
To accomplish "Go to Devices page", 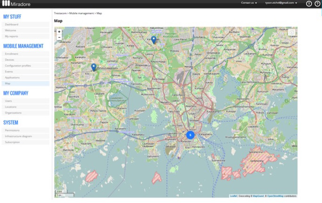I will coord(25,60).
